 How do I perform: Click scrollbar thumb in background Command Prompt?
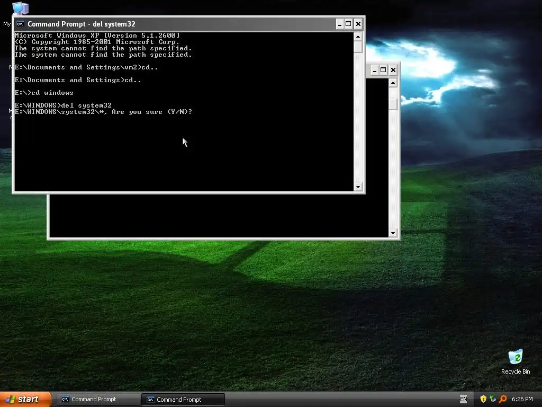click(x=393, y=104)
